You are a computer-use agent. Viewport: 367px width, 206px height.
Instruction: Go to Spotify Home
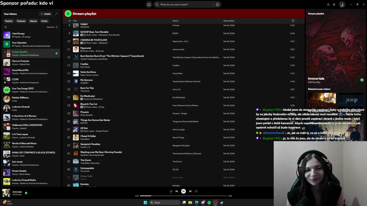coord(149,5)
